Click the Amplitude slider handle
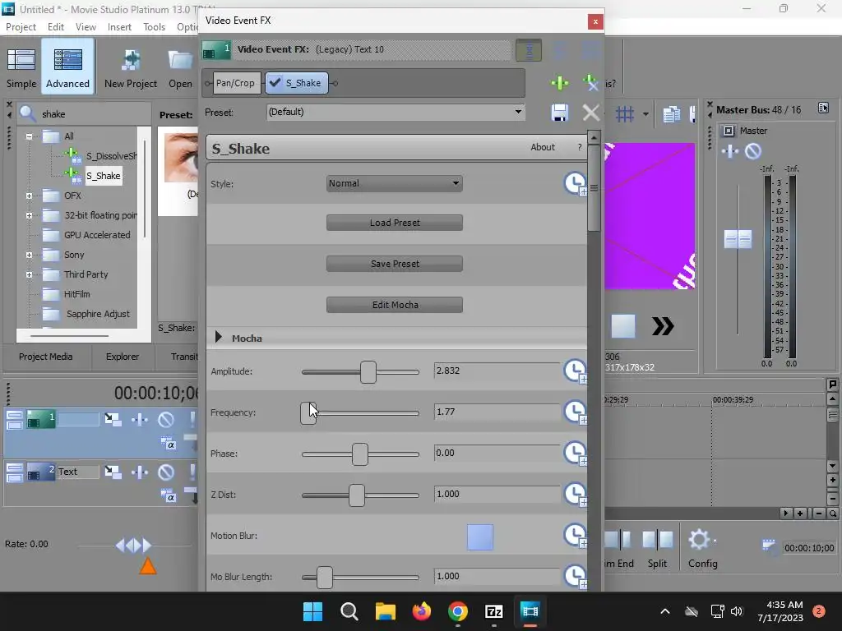842x631 pixels. pos(368,372)
